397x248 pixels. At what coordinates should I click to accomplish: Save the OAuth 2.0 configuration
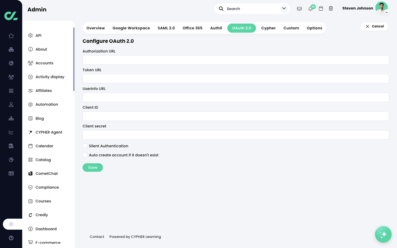(x=92, y=167)
